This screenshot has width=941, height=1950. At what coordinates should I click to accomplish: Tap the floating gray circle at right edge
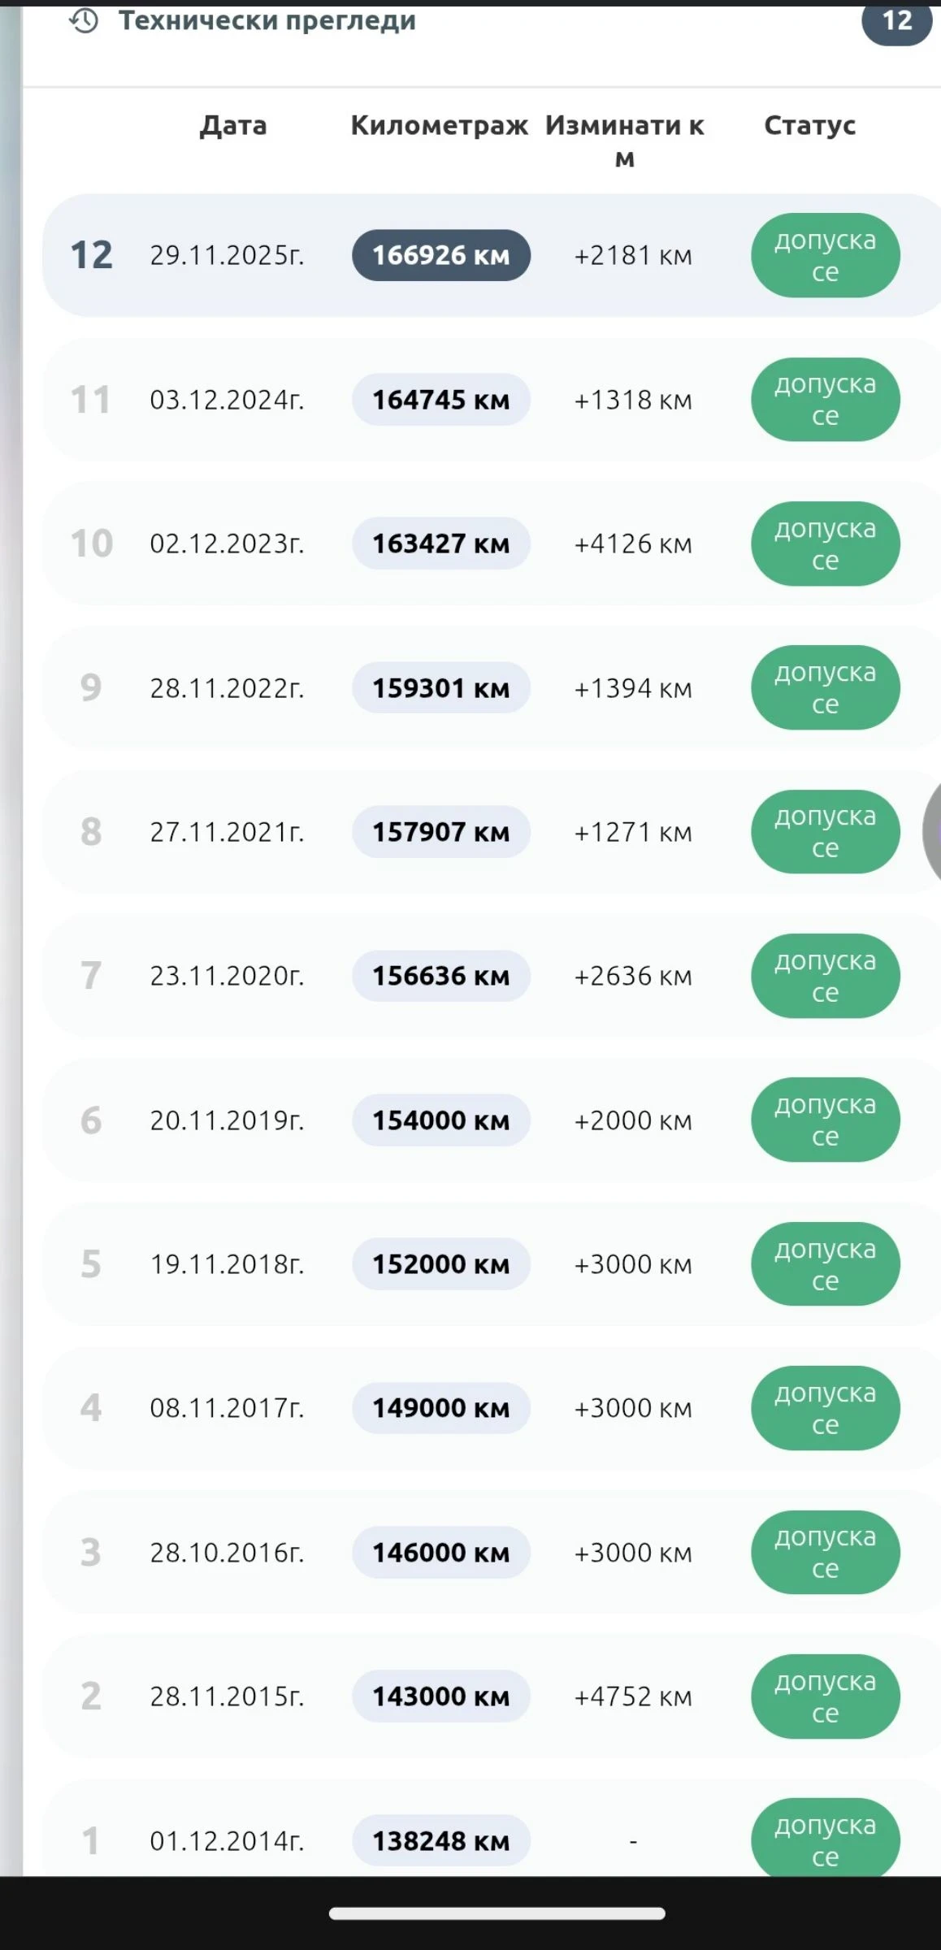click(x=932, y=832)
